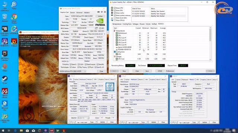Switch to FurMark via its taskbar icon
The image size is (238, 133).
[64, 130]
